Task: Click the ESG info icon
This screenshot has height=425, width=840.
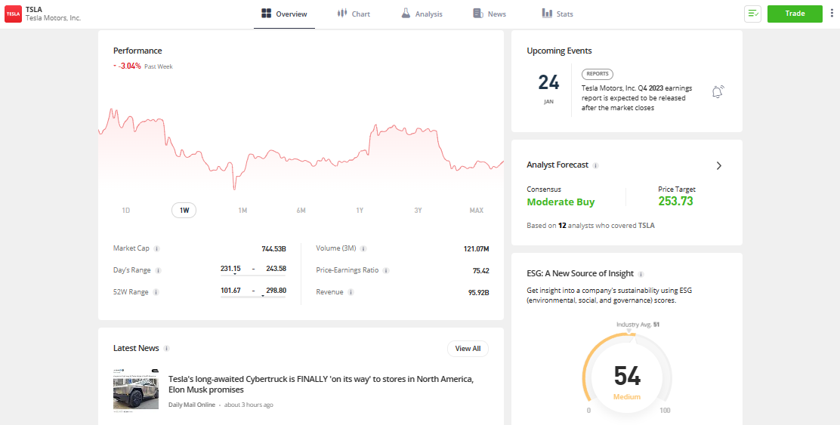Action: [641, 274]
